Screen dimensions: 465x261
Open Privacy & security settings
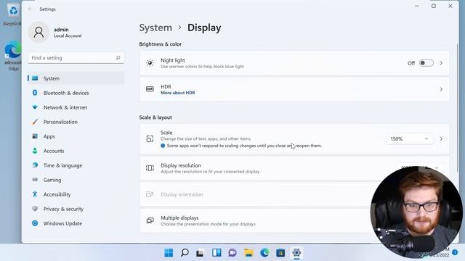click(x=76, y=209)
